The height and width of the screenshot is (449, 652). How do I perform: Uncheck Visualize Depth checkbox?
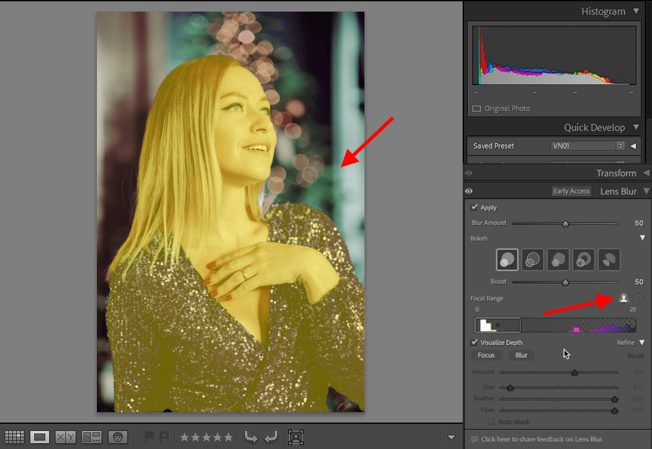tap(474, 343)
